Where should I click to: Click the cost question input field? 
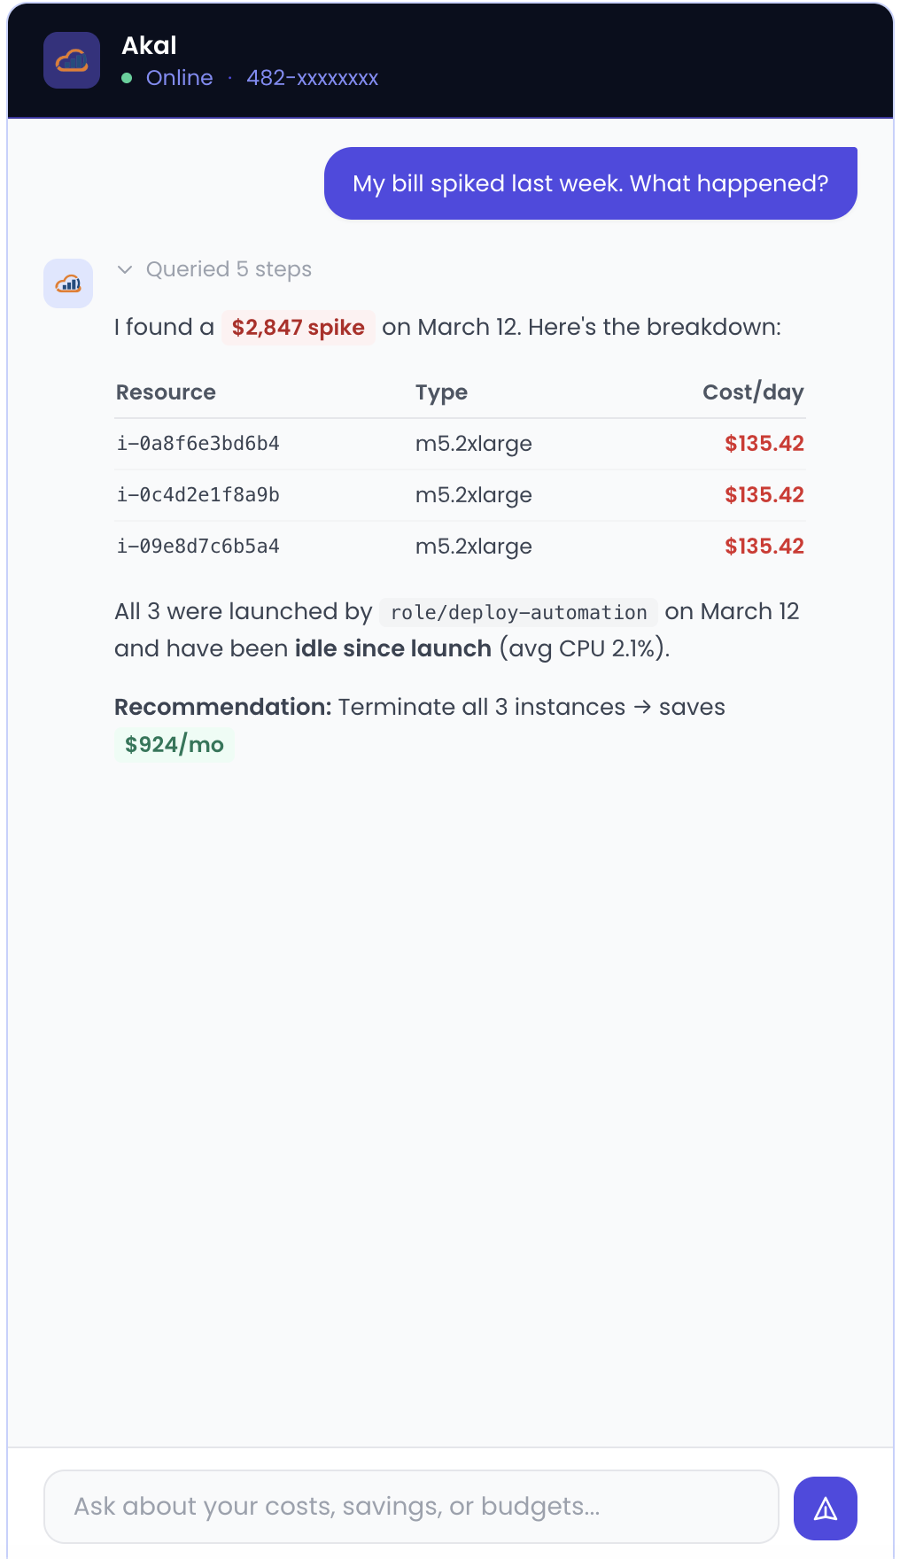[411, 1507]
